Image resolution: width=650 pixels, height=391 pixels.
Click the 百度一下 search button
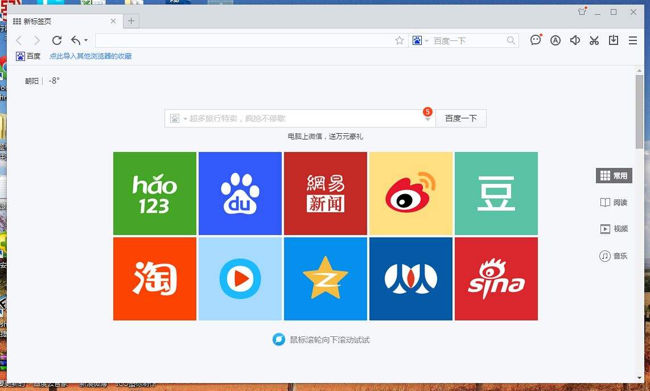click(461, 118)
